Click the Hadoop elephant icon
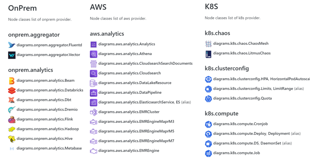The width and height of the screenshot is (310, 159). [x=12, y=129]
